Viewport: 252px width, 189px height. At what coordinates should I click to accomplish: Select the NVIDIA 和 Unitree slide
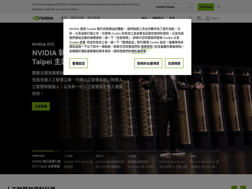point(205,160)
